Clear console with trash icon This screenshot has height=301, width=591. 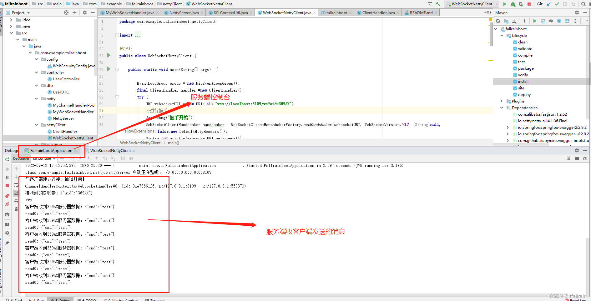coord(16,209)
